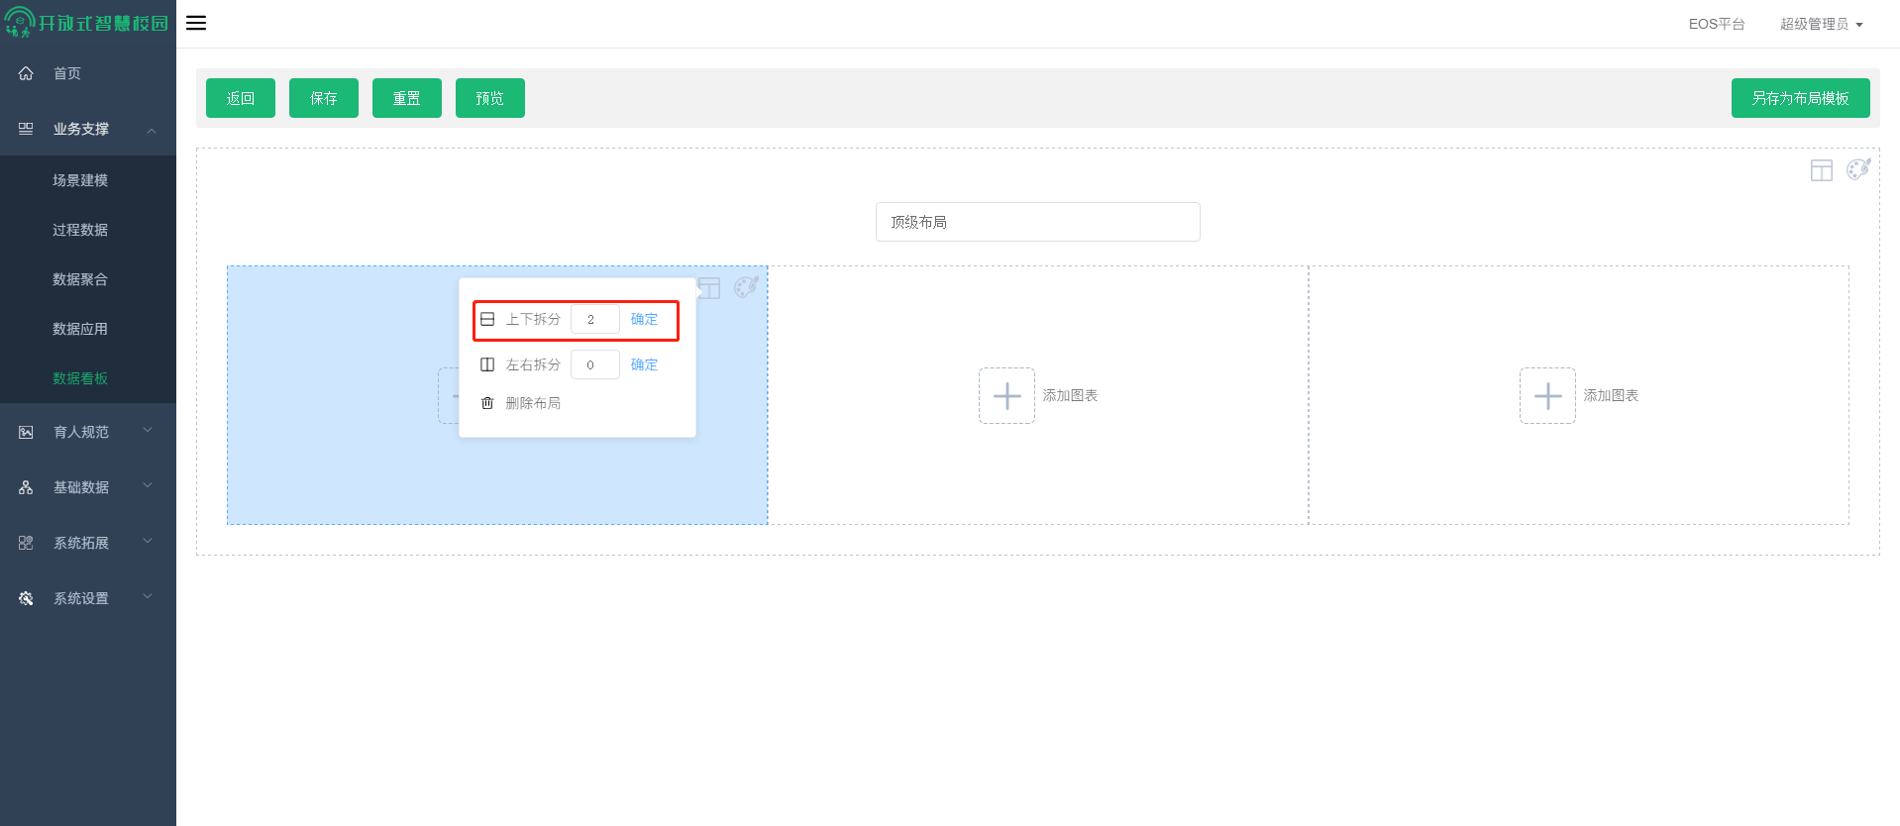The image size is (1900, 826).
Task: Click the 左右拆分 vertical split icon
Action: 487,364
